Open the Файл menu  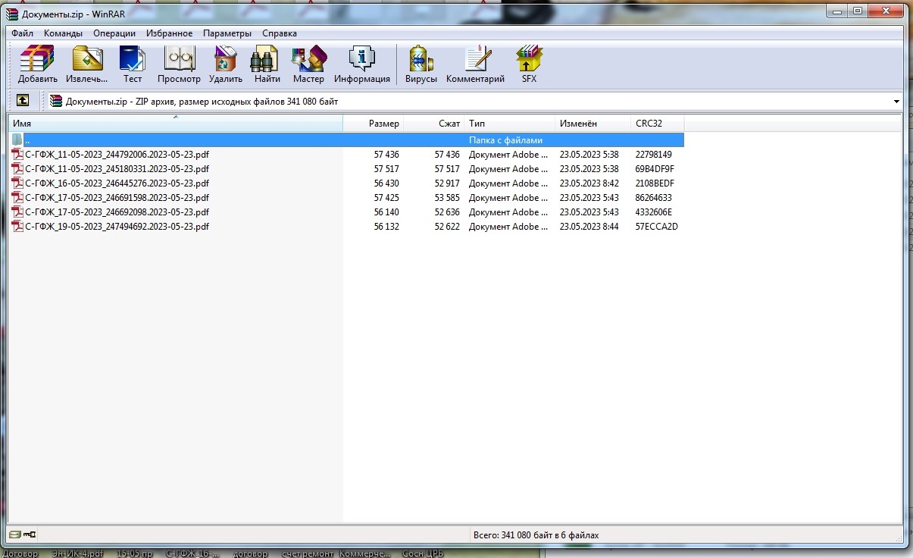[22, 33]
